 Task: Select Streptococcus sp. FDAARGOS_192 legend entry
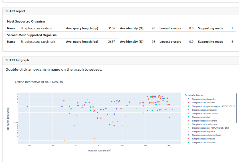pyautogui.click(x=210, y=128)
